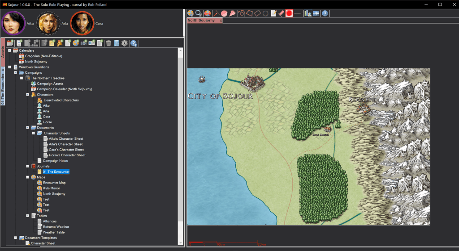Select the freehand squiggle drawing tool

[241, 13]
